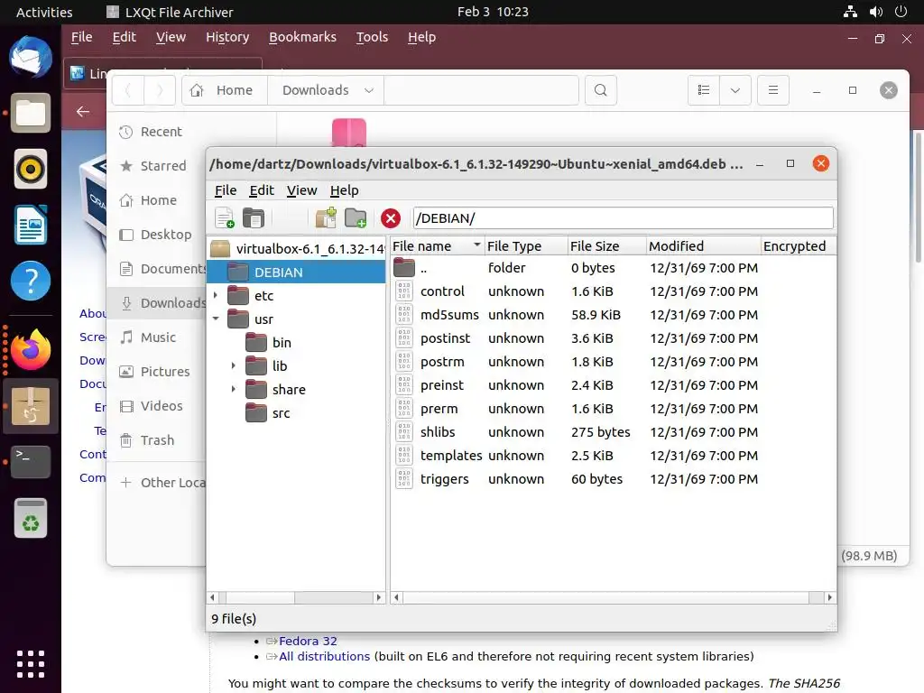The width and height of the screenshot is (924, 693).
Task: Open the Trash from the dock
Action: 31,518
